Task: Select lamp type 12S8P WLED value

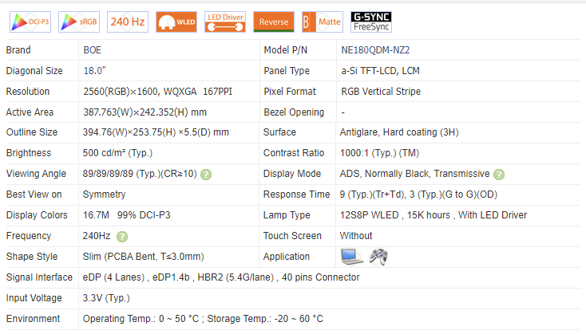Action: 434,215
